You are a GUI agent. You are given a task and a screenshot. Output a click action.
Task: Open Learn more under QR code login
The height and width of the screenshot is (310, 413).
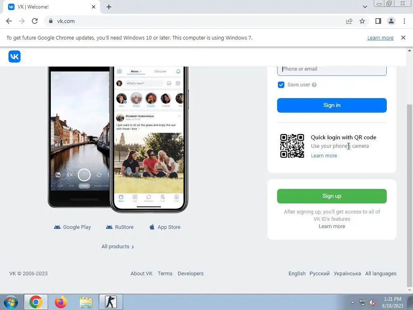point(324,155)
